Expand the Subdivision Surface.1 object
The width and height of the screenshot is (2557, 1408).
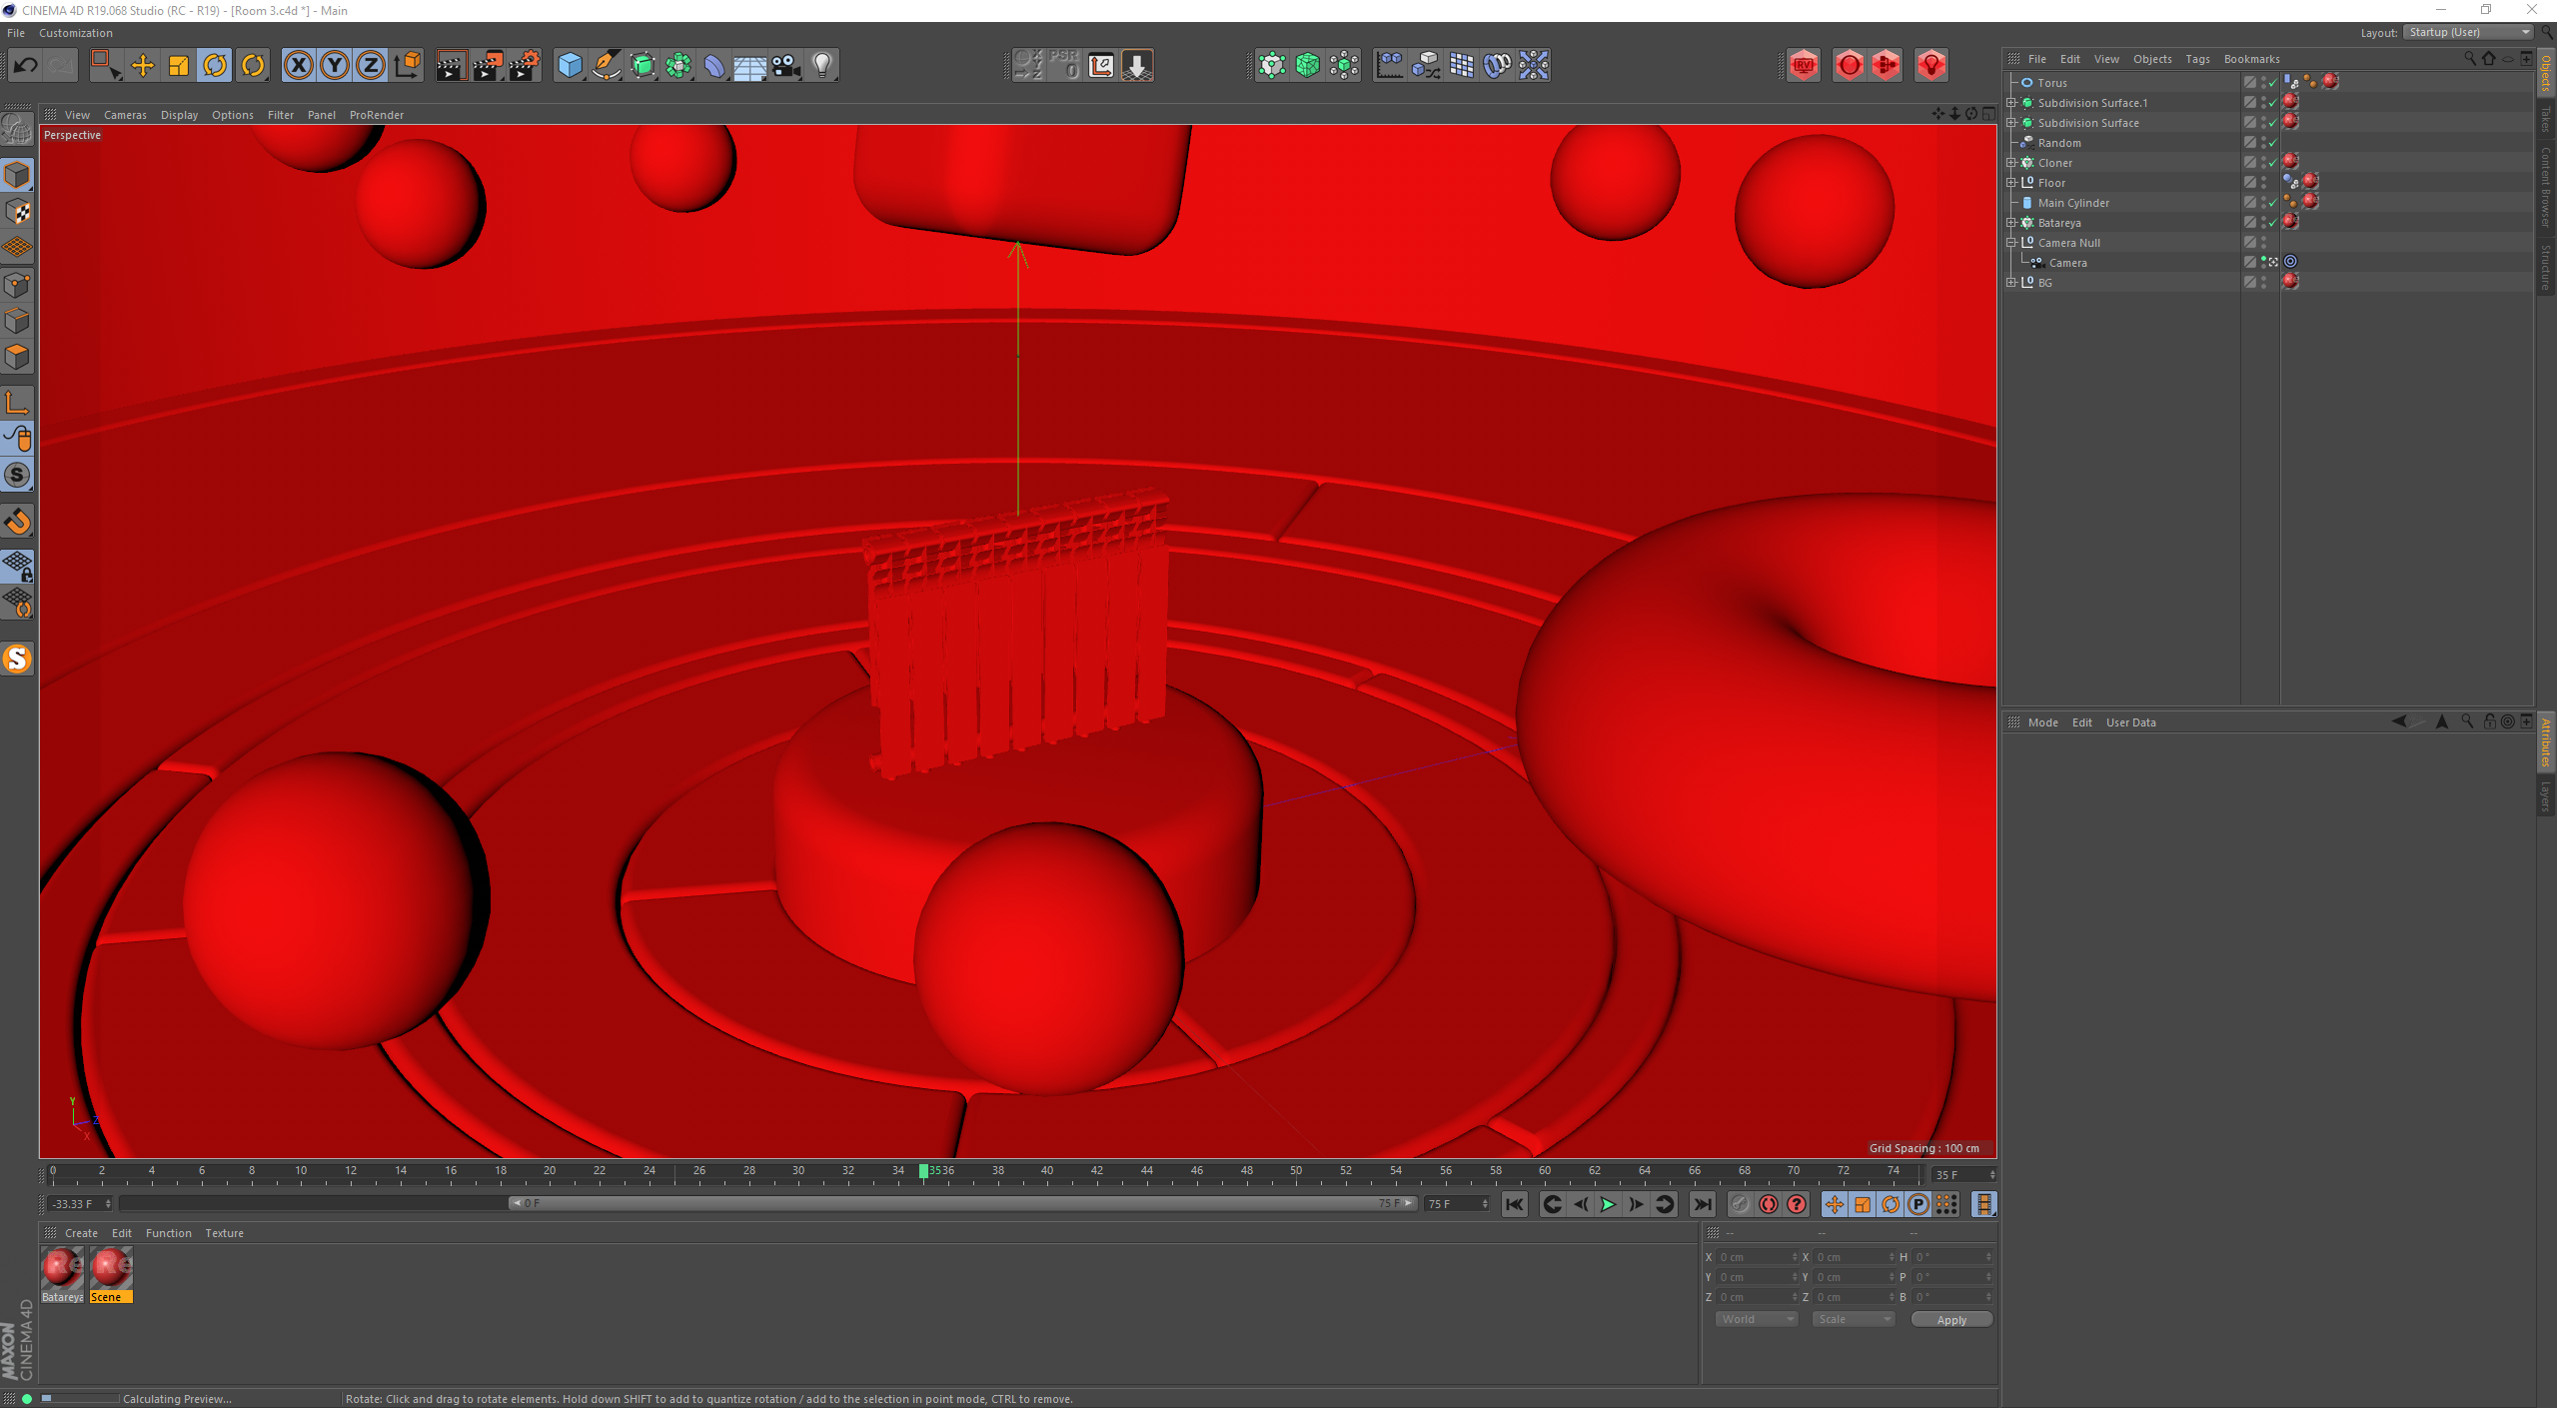[x=2011, y=103]
